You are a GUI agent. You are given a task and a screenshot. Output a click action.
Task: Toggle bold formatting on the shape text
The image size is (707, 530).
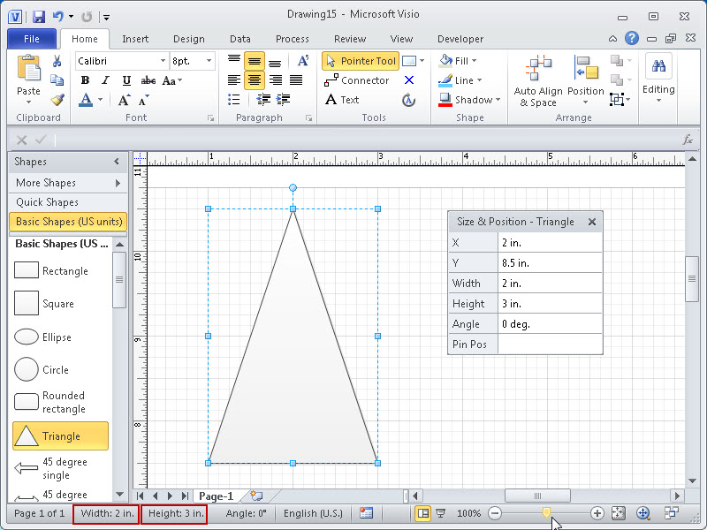(85, 80)
